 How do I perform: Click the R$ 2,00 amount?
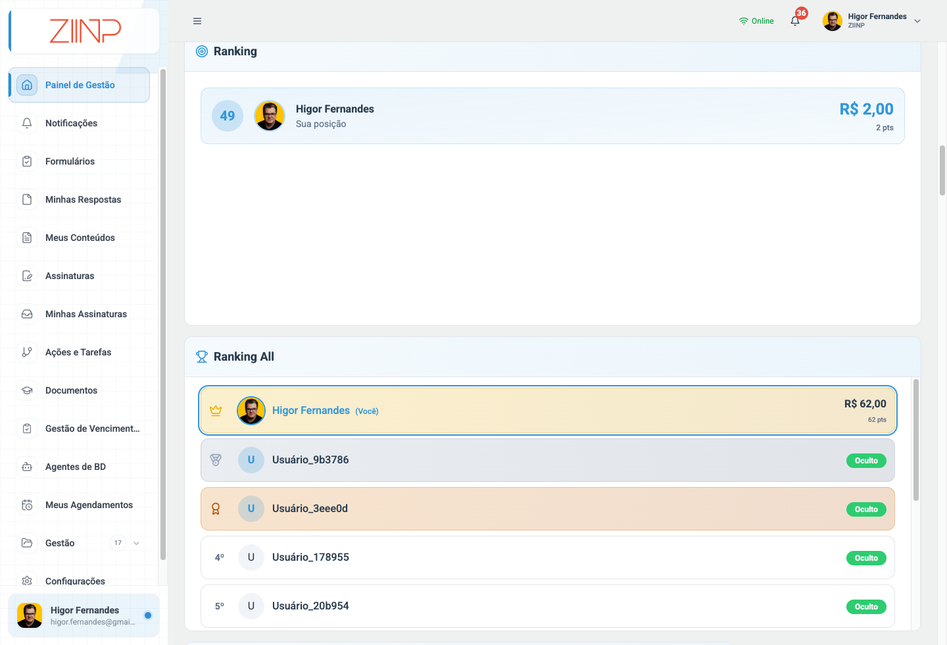(x=866, y=109)
